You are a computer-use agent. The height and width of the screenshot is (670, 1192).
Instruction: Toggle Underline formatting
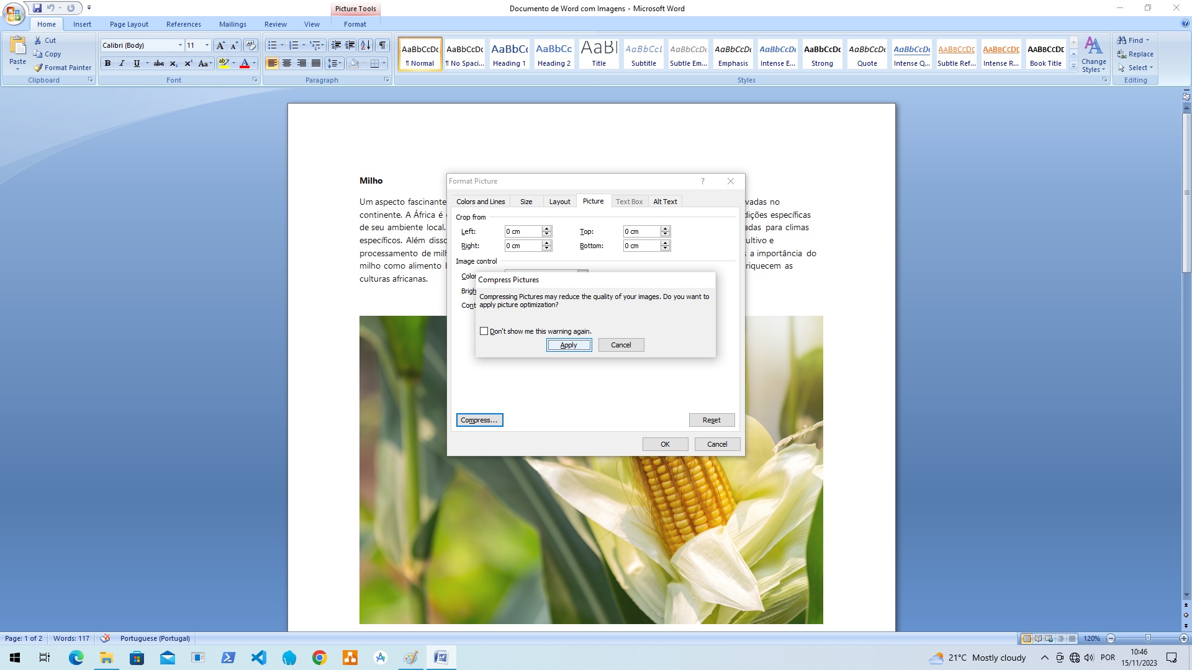(x=137, y=63)
